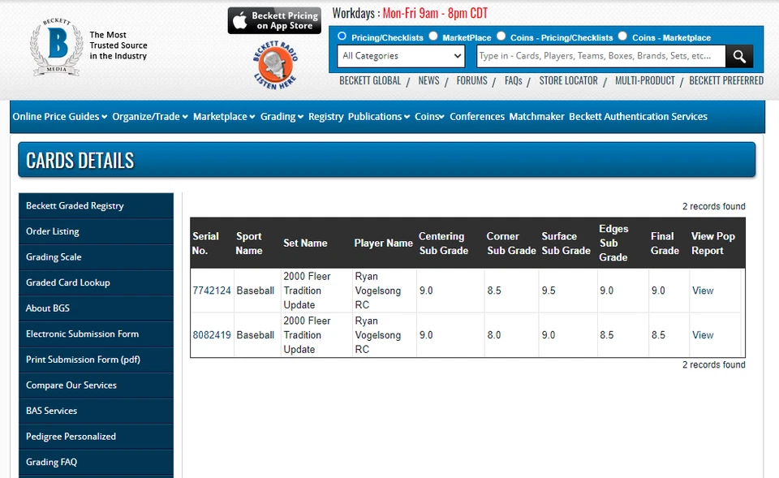Click the magnifying glass search button
The image size is (779, 478).
pos(739,56)
